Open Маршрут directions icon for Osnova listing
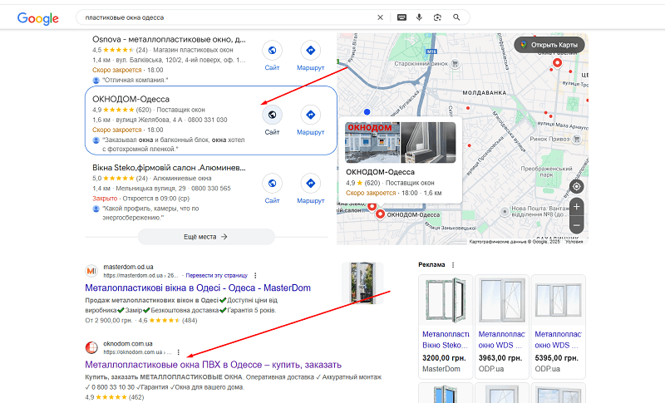Viewport: 665px width, 403px height. click(x=310, y=51)
